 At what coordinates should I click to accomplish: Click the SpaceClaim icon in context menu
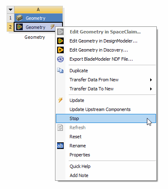(60, 32)
